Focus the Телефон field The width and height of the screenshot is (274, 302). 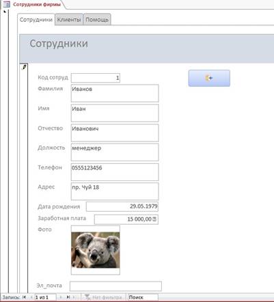pos(115,172)
